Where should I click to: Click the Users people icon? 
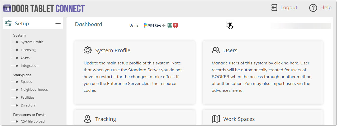[216, 50]
